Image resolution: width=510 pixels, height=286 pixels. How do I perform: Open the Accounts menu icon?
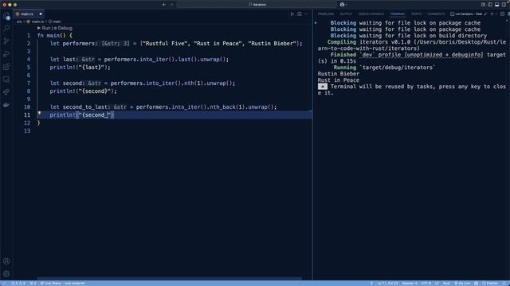click(x=6, y=261)
